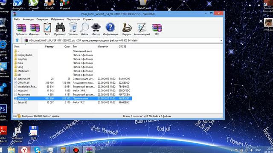Open the Избранное menu
This screenshot has width=273, height=153.
58,19
